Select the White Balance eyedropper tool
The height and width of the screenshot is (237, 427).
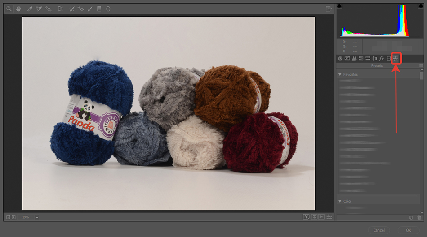coord(30,9)
